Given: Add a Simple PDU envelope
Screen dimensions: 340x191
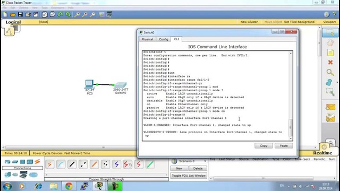Looking at the screenshot, I should (x=330, y=107).
